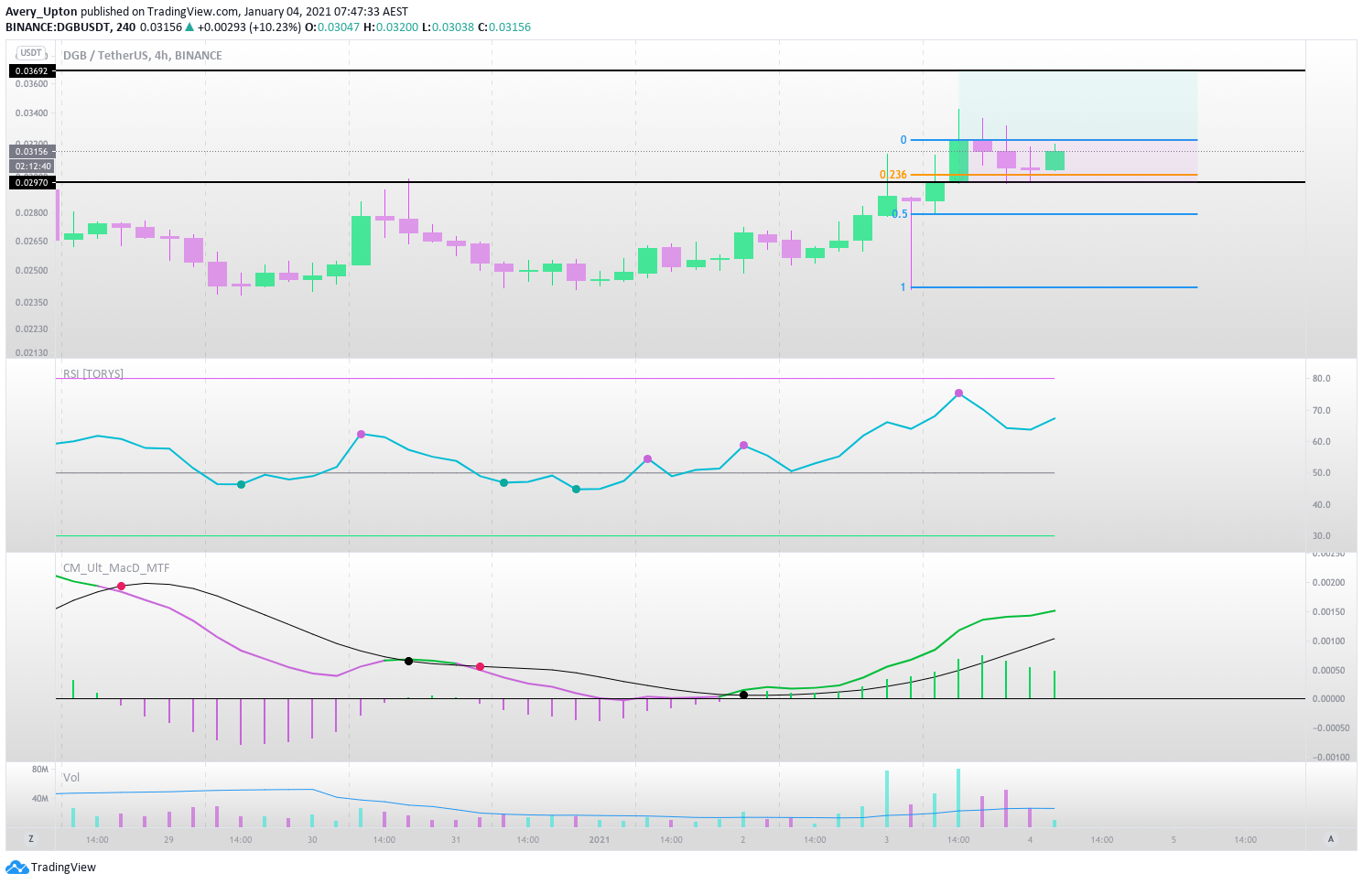Click the 0.00200 MACD axis value

tap(1328, 583)
